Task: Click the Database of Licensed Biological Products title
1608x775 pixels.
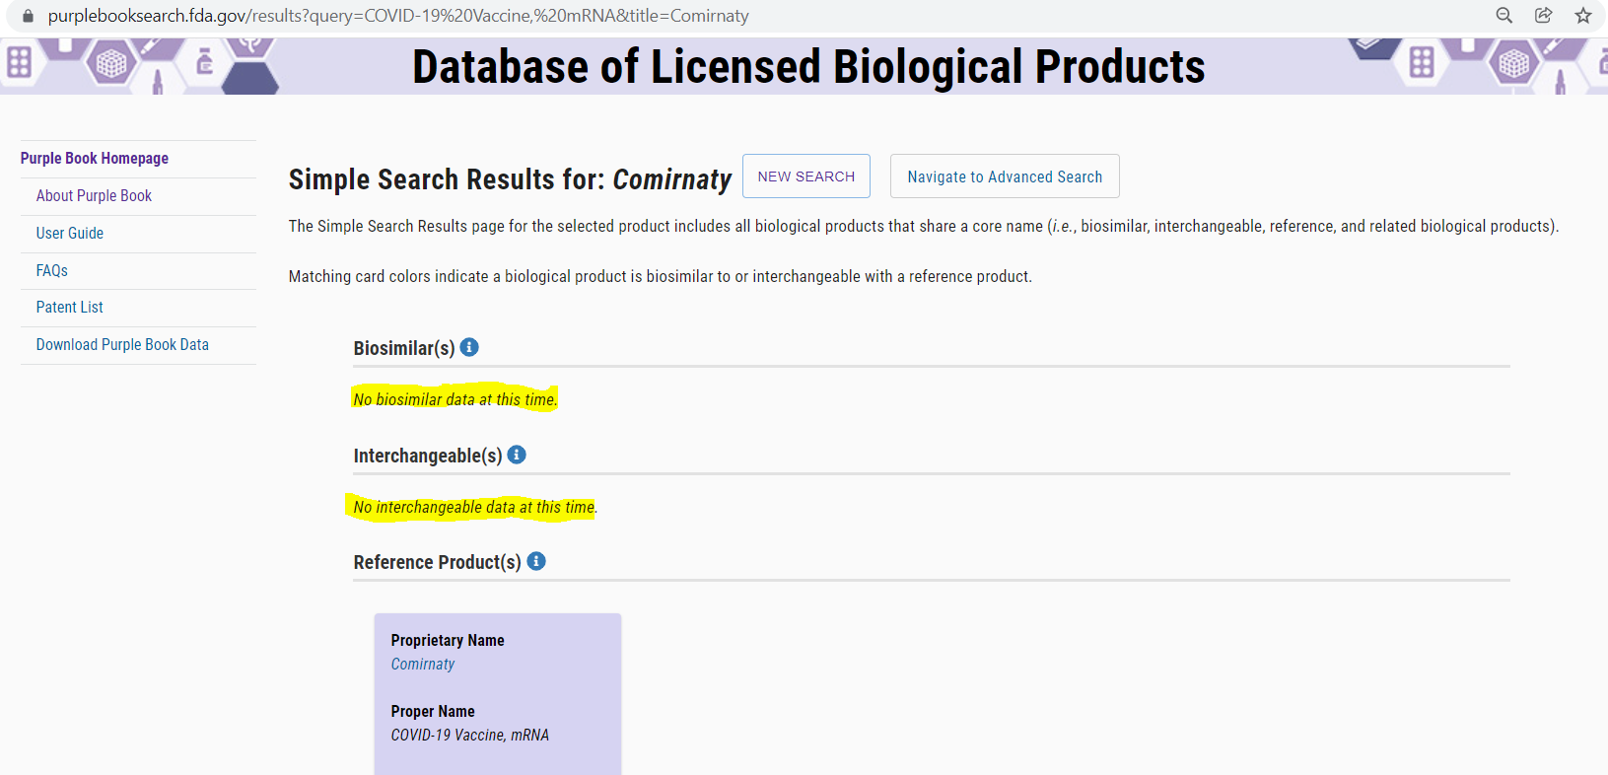Action: pyautogui.click(x=808, y=67)
